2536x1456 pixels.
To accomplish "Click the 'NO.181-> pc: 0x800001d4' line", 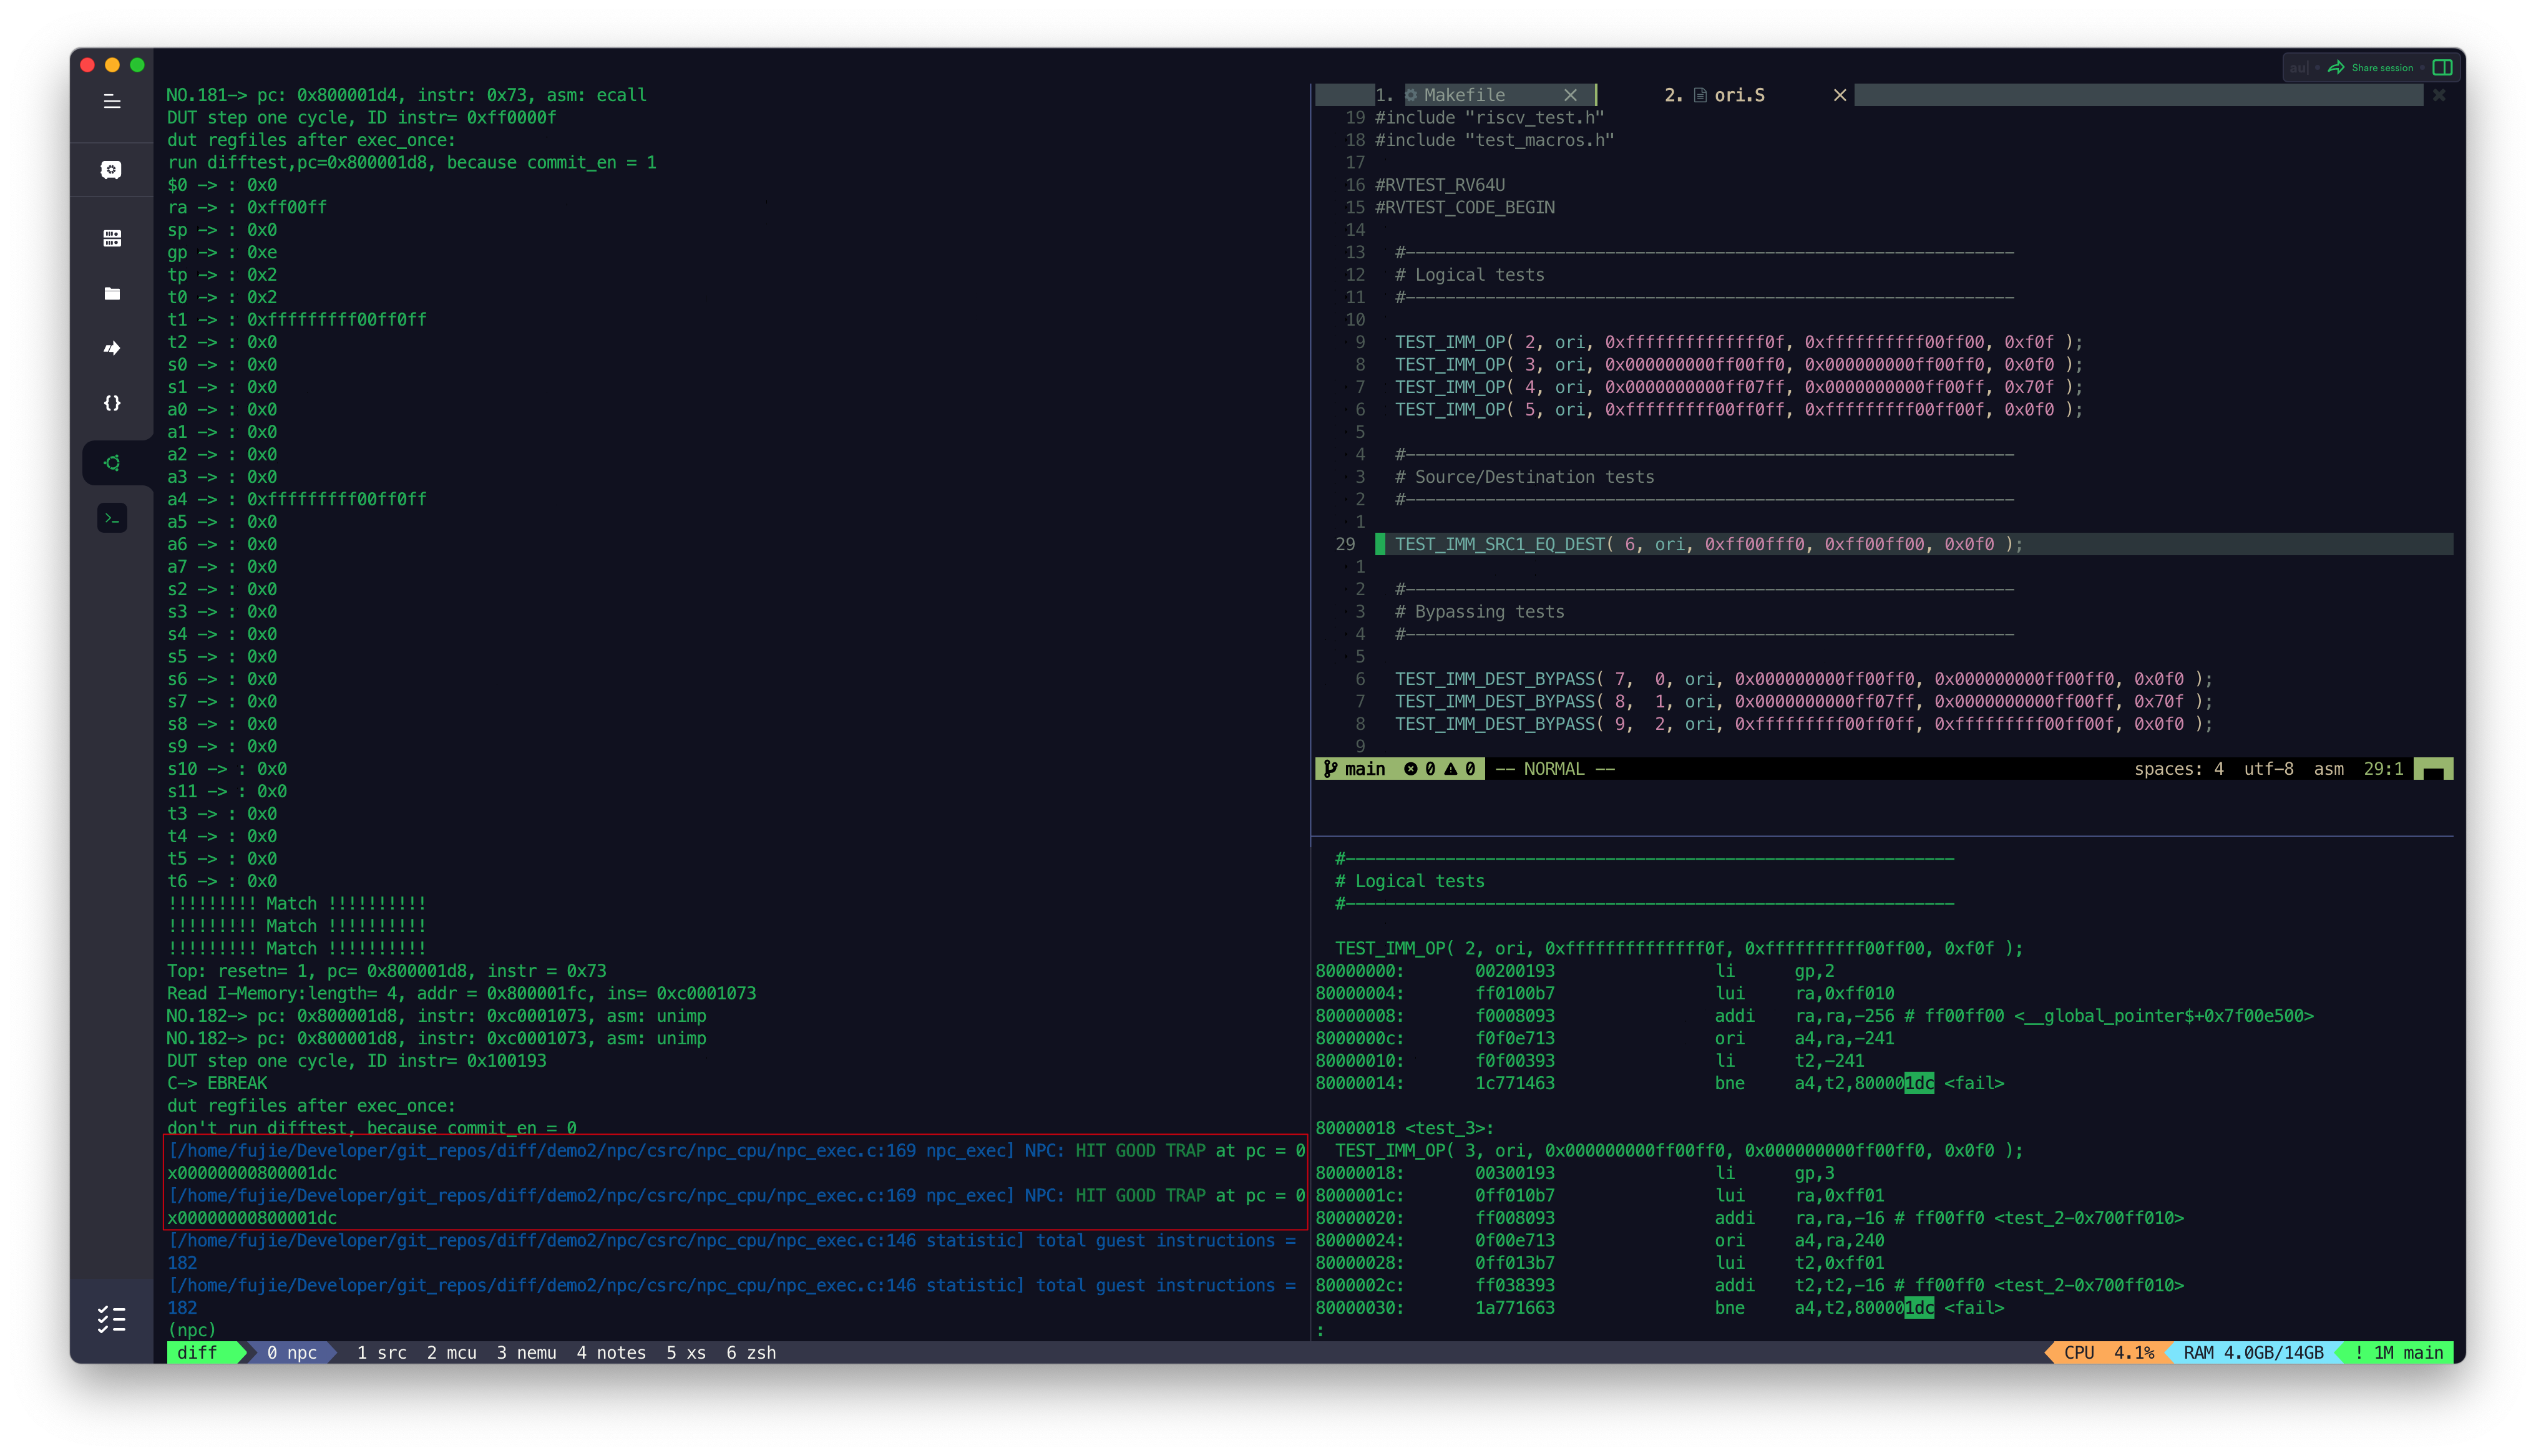I will [x=406, y=95].
